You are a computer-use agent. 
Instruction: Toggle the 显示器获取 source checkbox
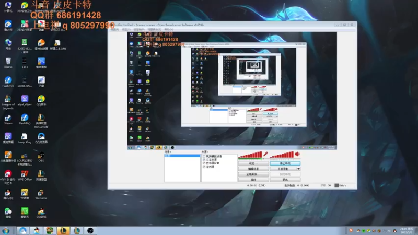point(204,163)
